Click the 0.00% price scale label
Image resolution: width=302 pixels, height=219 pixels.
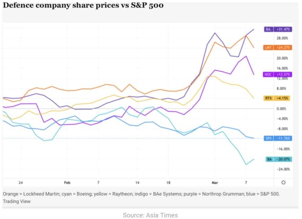[281, 109]
